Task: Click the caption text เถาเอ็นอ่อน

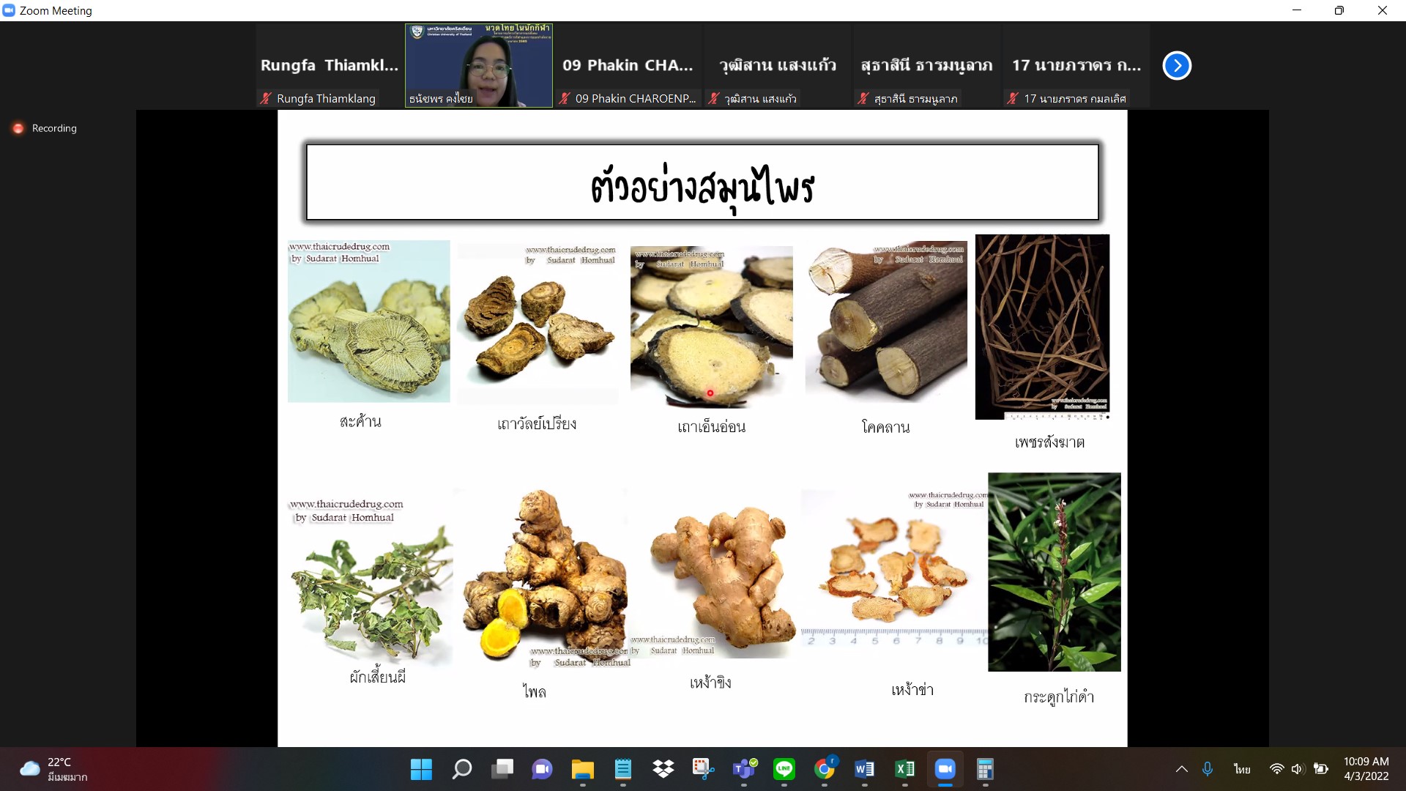Action: [x=711, y=426]
